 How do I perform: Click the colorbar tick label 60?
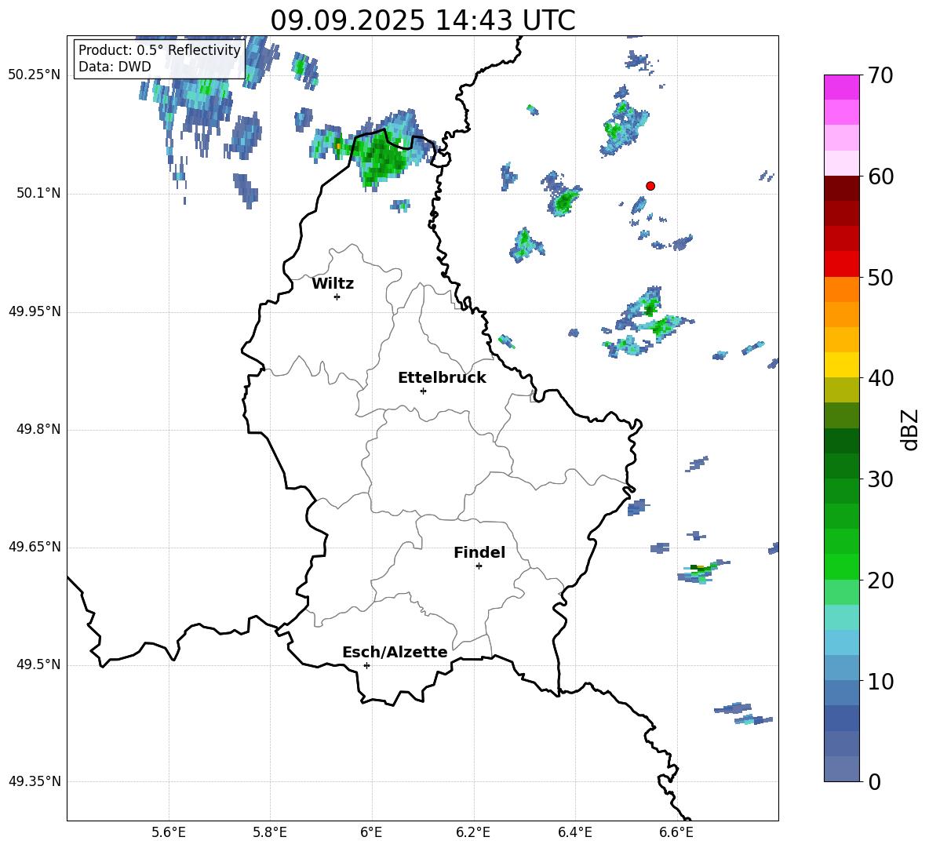(x=881, y=177)
